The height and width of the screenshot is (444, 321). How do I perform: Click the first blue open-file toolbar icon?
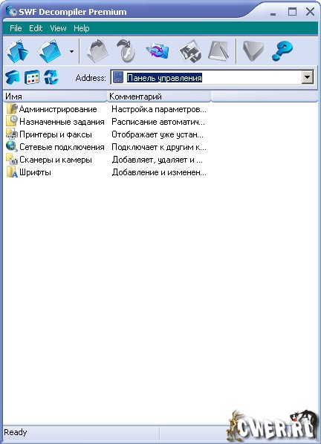(17, 51)
